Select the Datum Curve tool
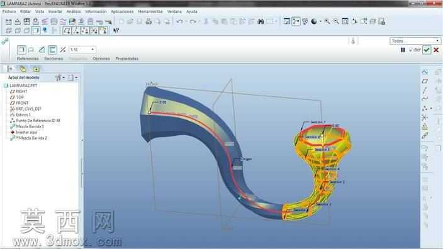Viewport: 443px width, 249px height. (425, 99)
